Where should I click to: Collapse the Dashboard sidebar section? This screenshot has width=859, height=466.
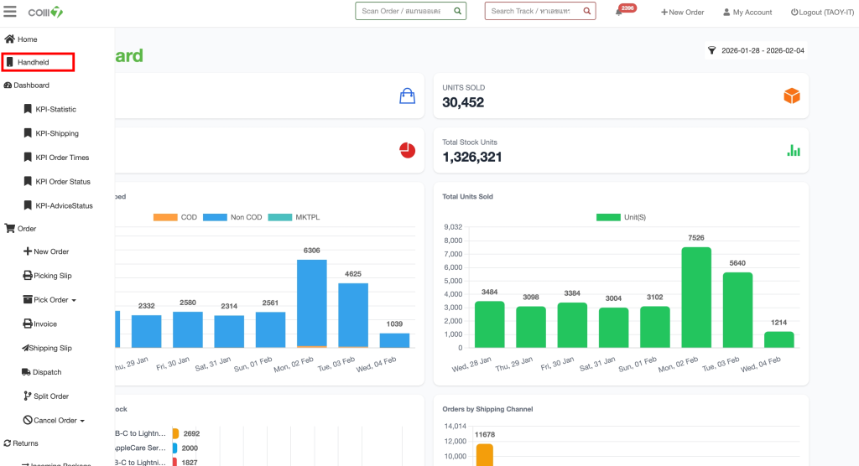coord(30,85)
